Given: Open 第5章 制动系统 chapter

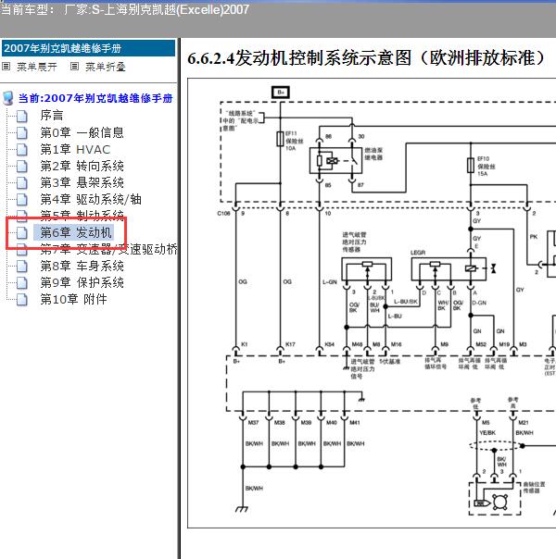Looking at the screenshot, I should 82,215.
